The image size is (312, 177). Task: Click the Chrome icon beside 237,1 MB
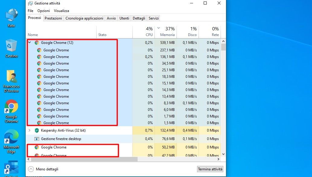(39, 50)
